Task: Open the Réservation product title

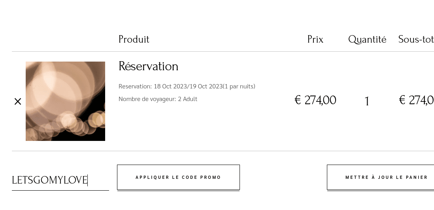Action: coord(148,66)
